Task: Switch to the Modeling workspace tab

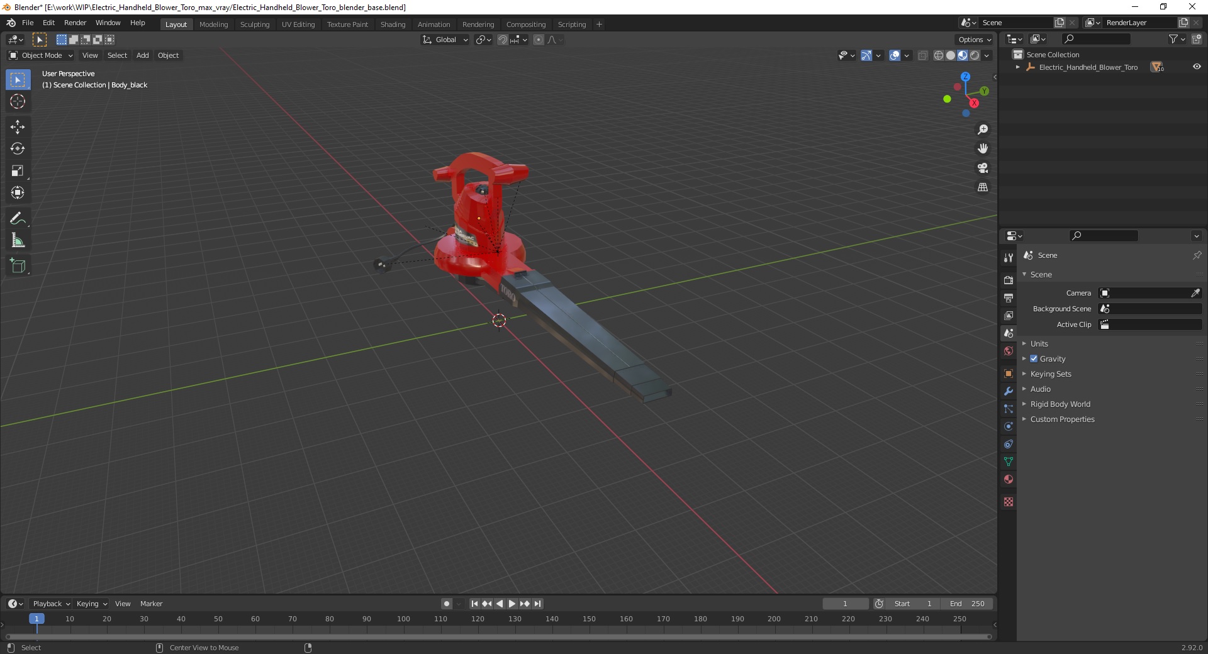Action: tap(213, 25)
